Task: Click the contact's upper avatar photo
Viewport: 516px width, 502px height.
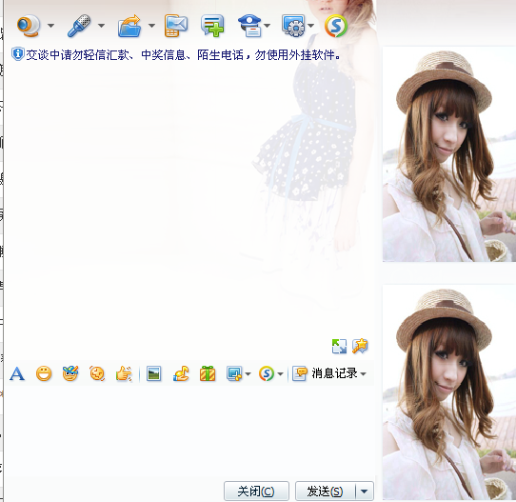Action: (448, 154)
